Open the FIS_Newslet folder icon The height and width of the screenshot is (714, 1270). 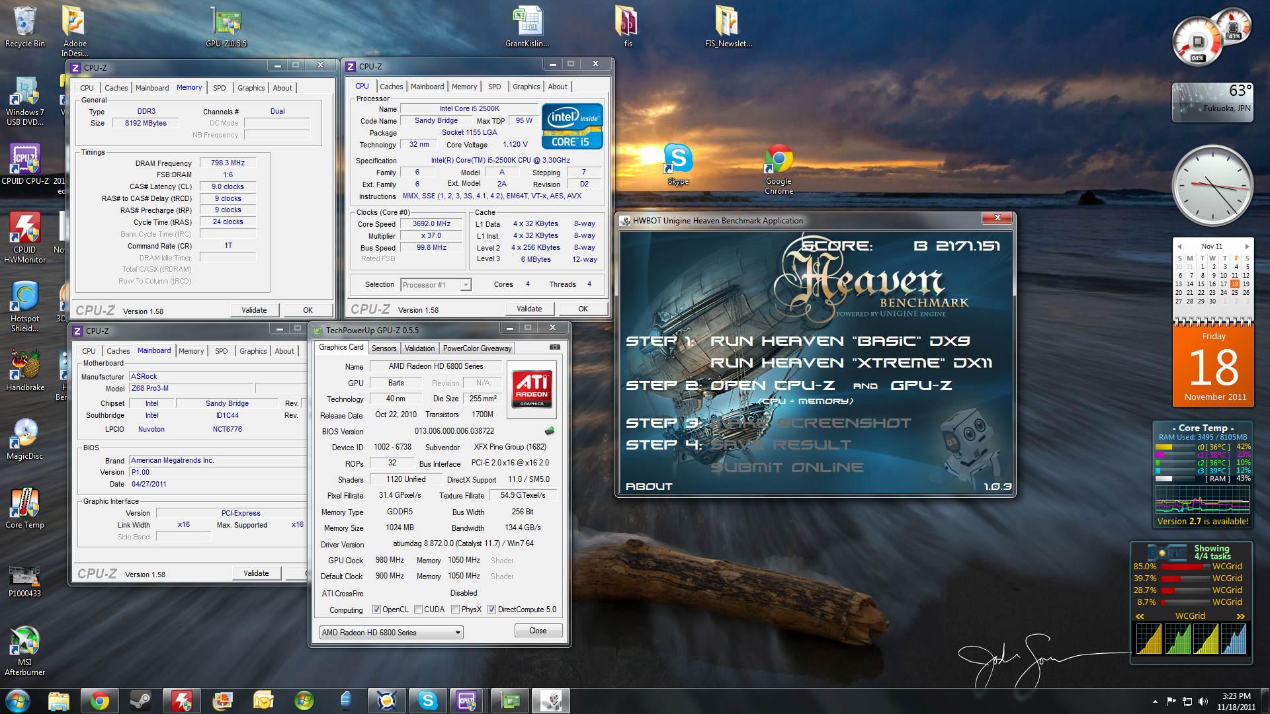coord(728,26)
